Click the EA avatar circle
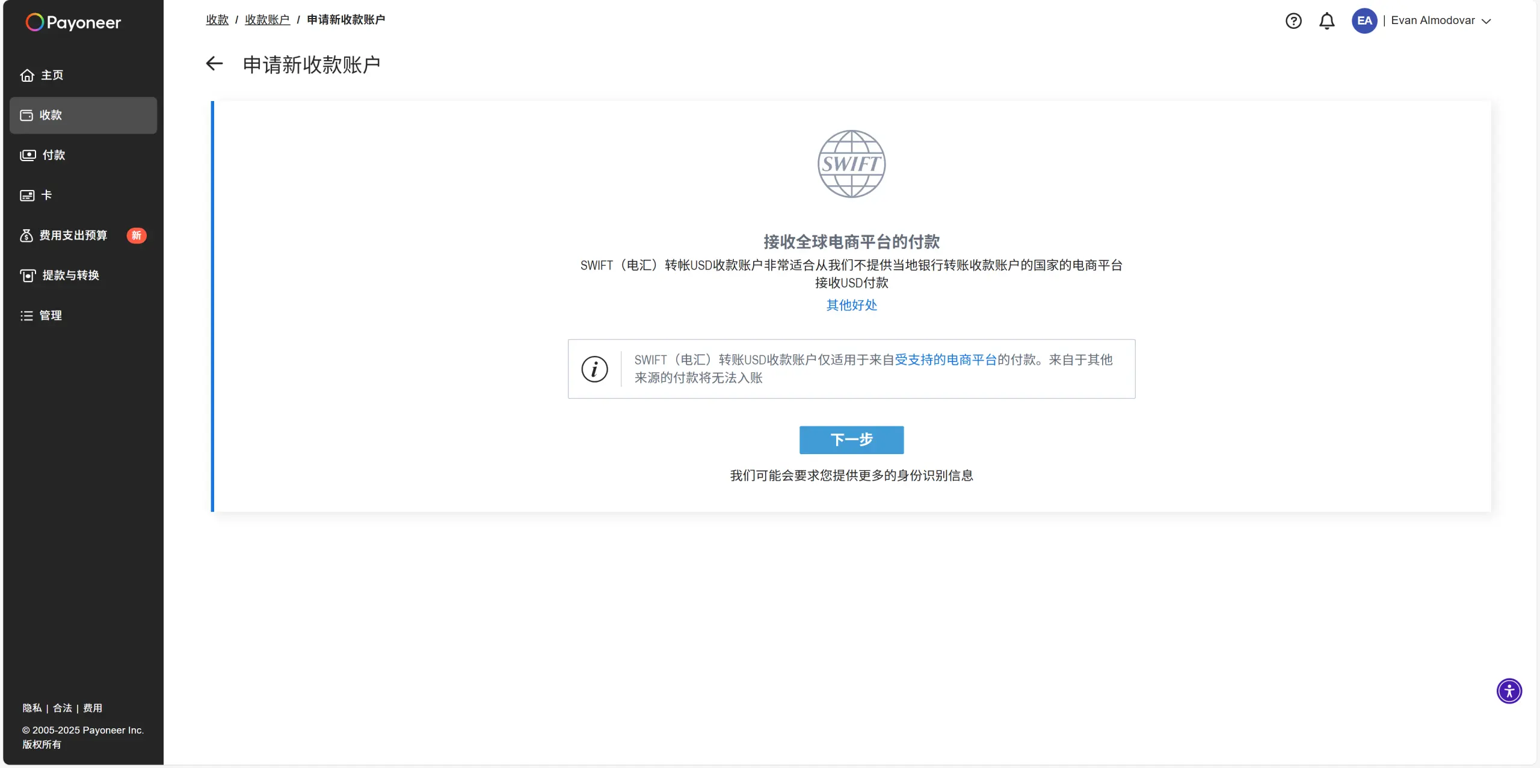 point(1364,20)
